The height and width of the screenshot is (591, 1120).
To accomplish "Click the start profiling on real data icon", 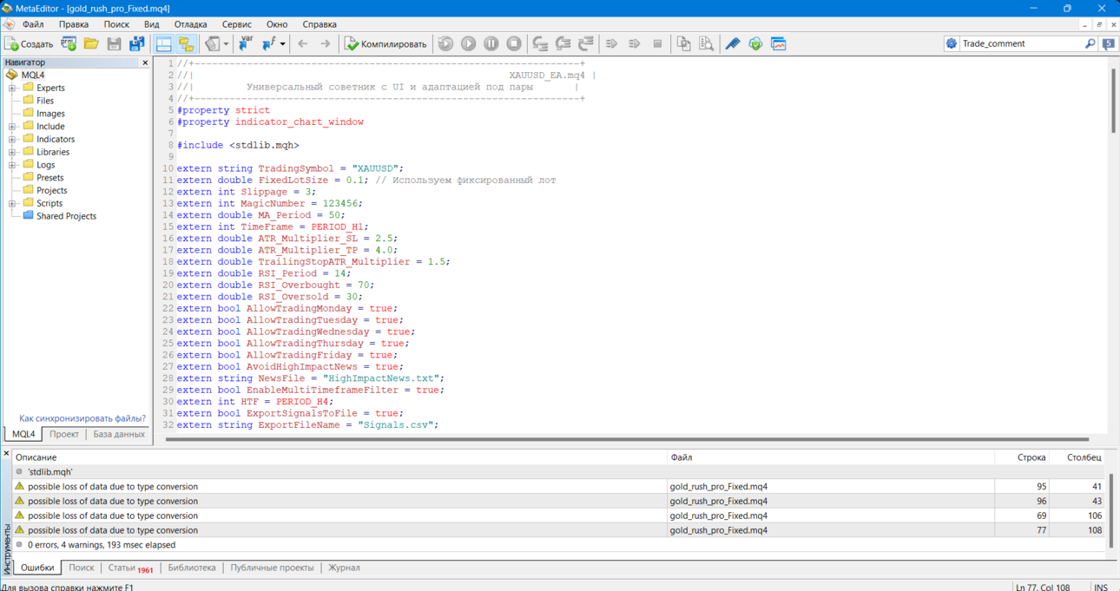I will 611,43.
